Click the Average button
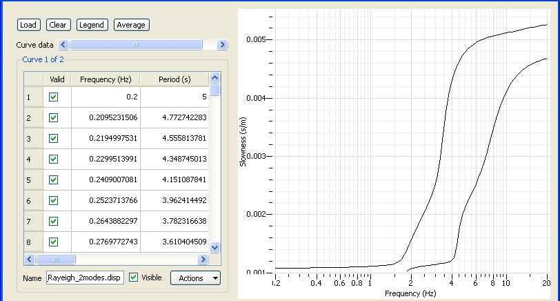This screenshot has height=301, width=560. click(x=131, y=25)
